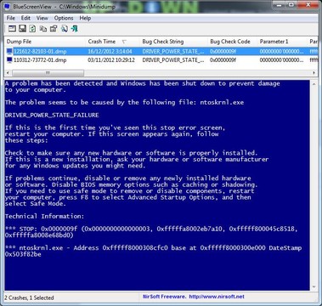The image size is (322, 306).
Task: Click the Properties toolbar icon
Action: (x=54, y=29)
